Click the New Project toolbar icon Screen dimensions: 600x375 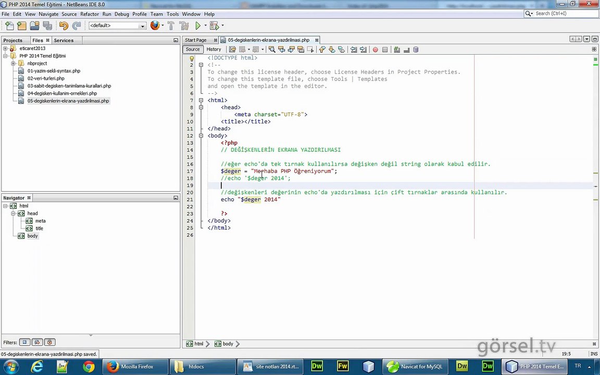(x=21, y=26)
